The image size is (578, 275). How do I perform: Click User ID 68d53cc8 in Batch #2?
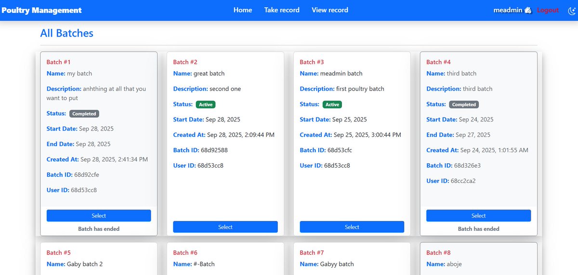(x=210, y=166)
